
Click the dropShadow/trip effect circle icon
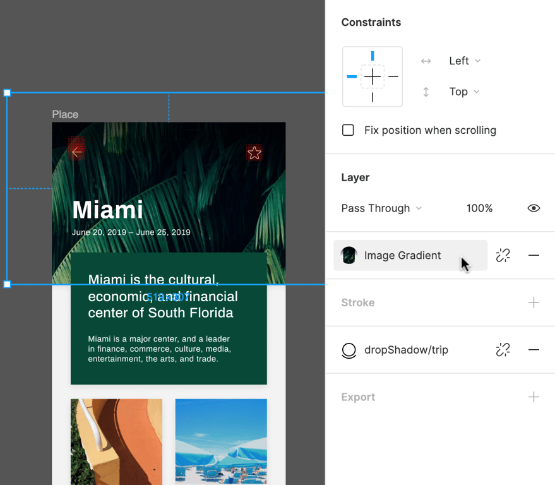[x=349, y=350]
